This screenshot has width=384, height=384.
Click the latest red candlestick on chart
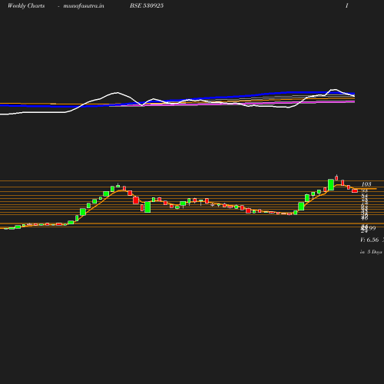coord(355,190)
